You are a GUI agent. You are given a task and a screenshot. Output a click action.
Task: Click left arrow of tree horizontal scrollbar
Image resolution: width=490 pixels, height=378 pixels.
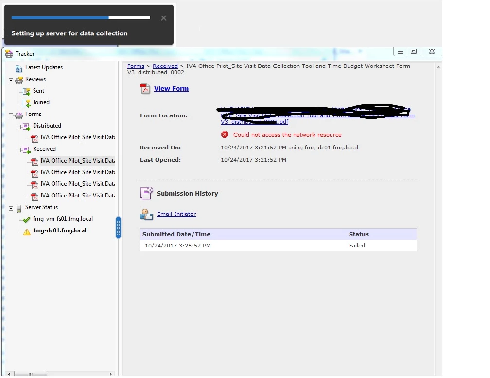point(9,374)
